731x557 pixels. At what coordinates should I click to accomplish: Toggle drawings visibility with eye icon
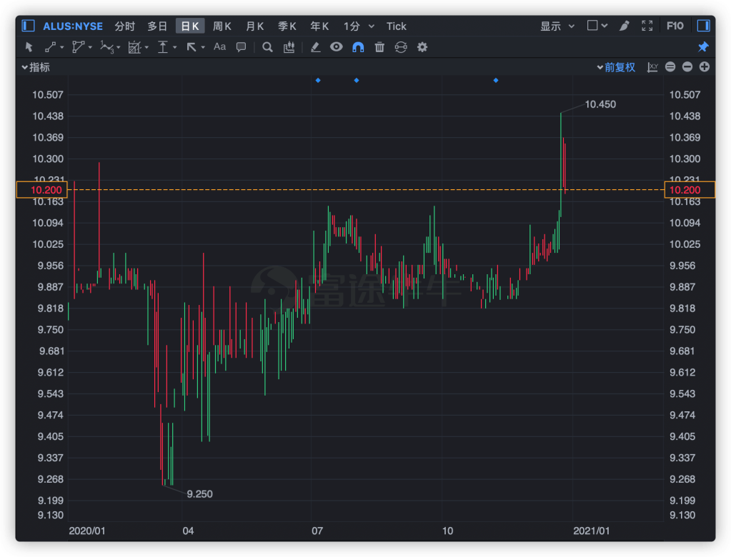[337, 47]
